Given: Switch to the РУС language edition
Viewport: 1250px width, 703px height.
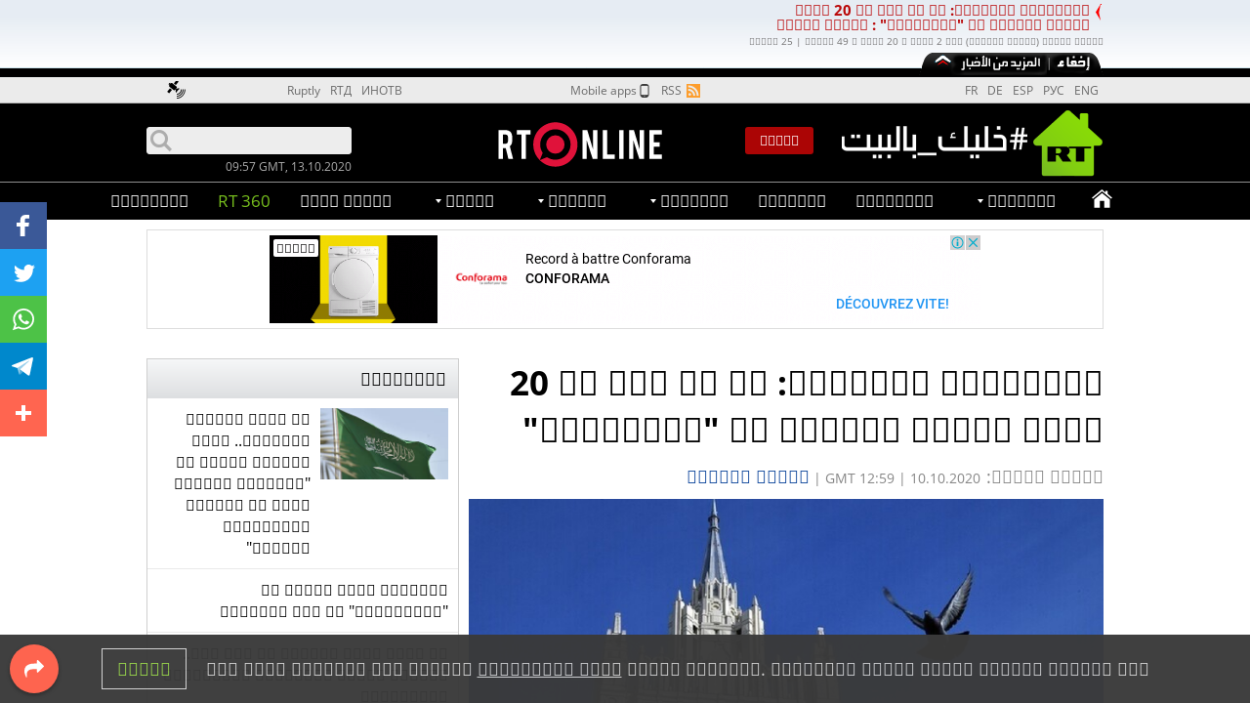Looking at the screenshot, I should click(1054, 91).
